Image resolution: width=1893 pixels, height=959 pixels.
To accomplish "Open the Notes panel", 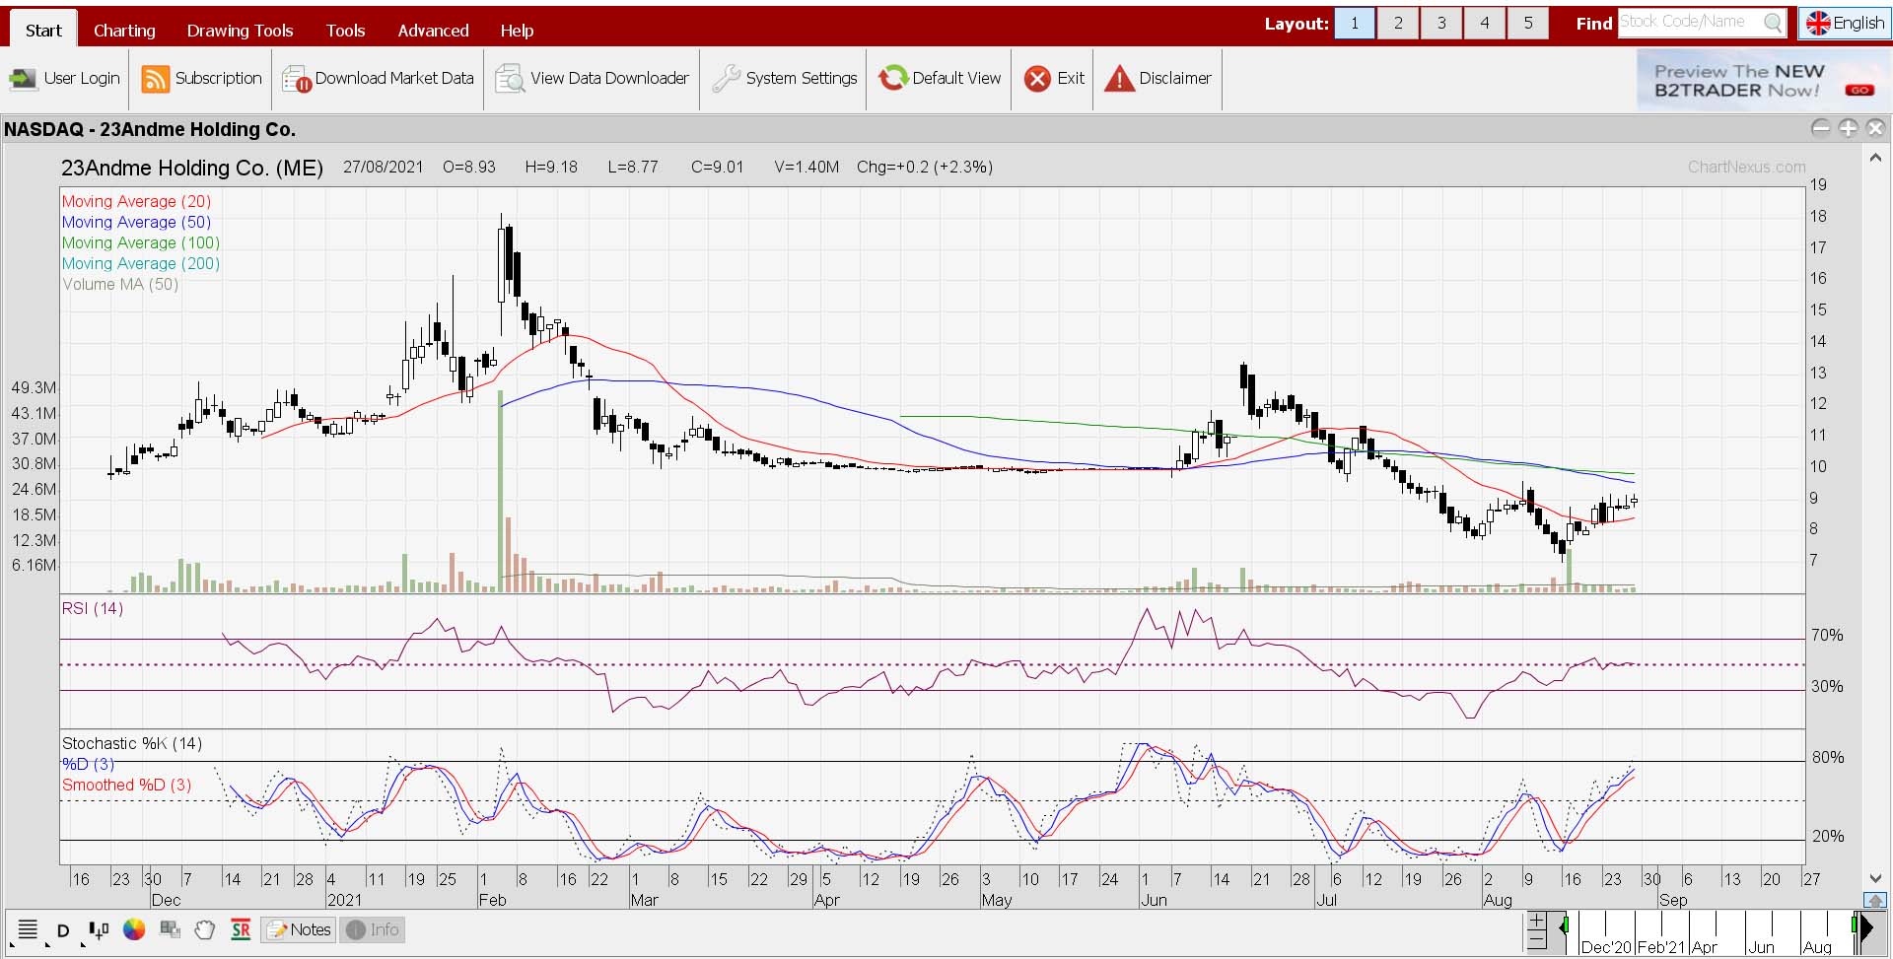I will point(299,929).
